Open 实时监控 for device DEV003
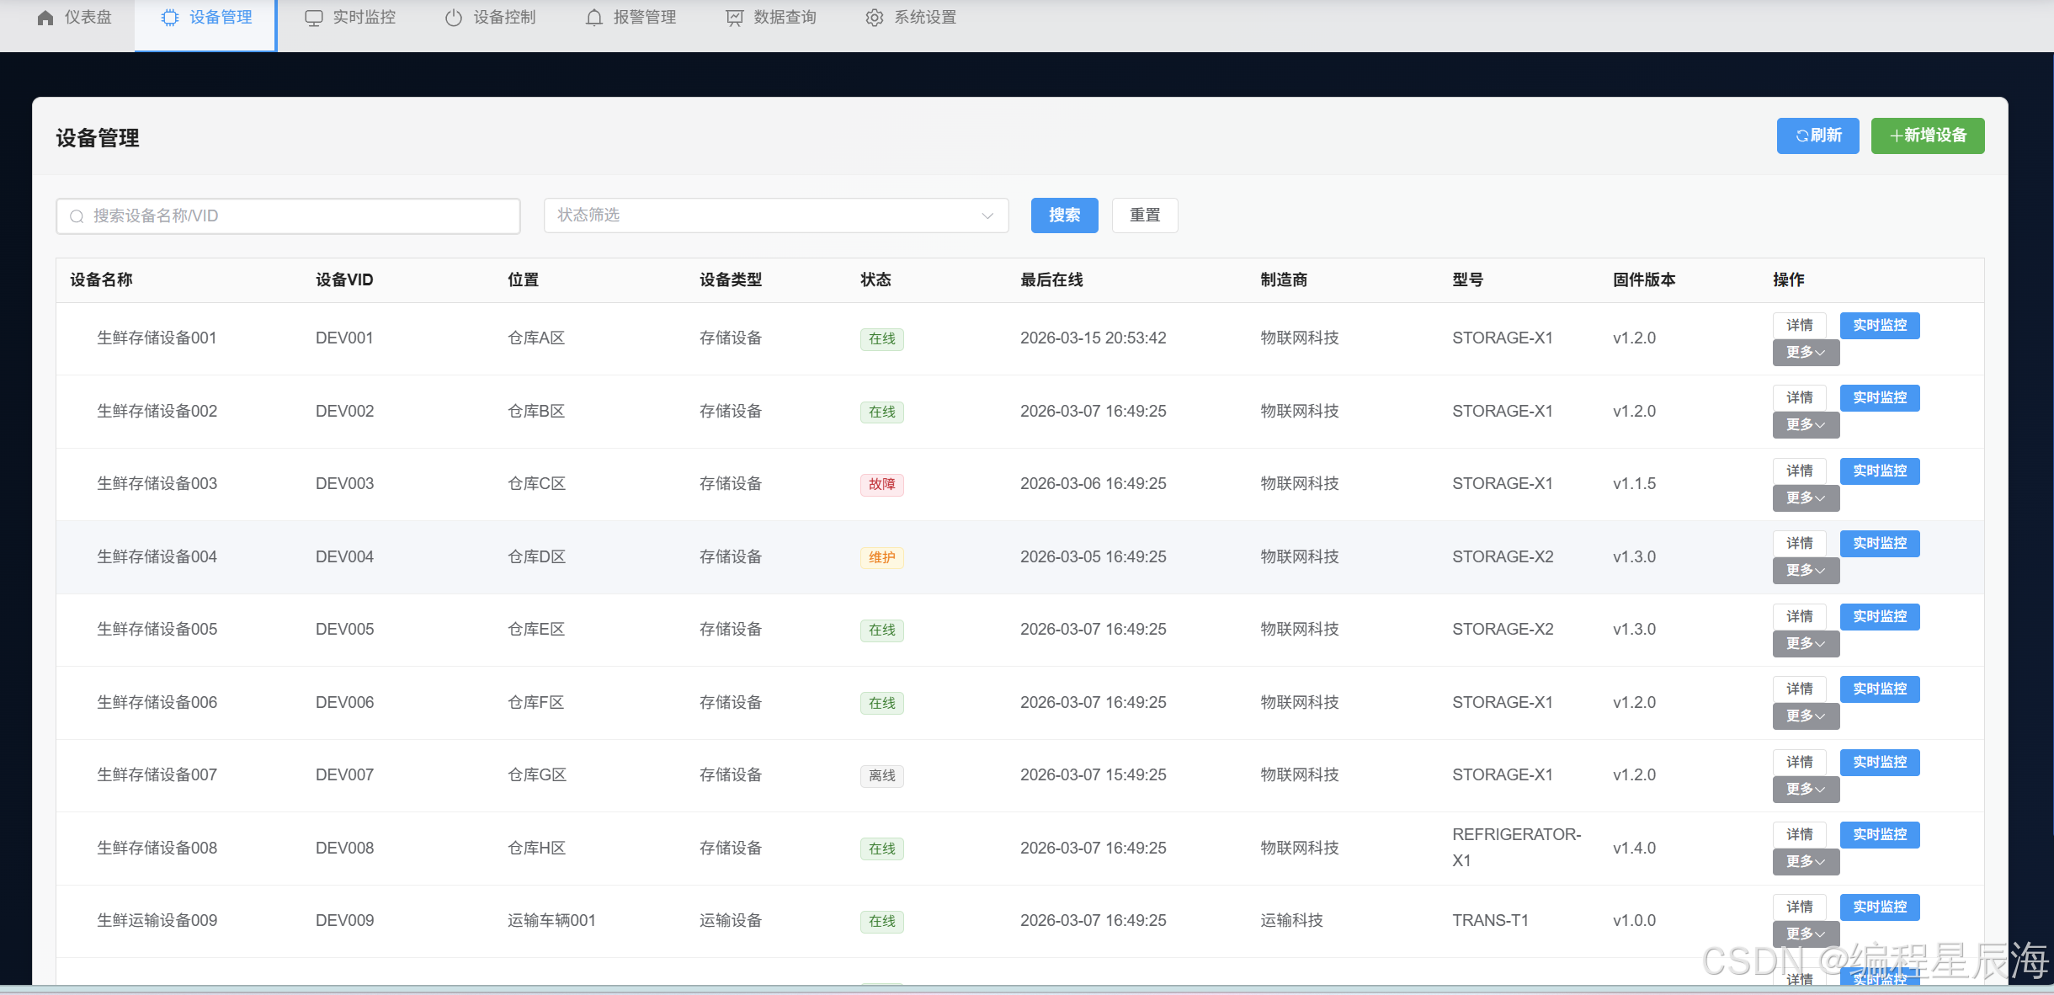 [1879, 471]
